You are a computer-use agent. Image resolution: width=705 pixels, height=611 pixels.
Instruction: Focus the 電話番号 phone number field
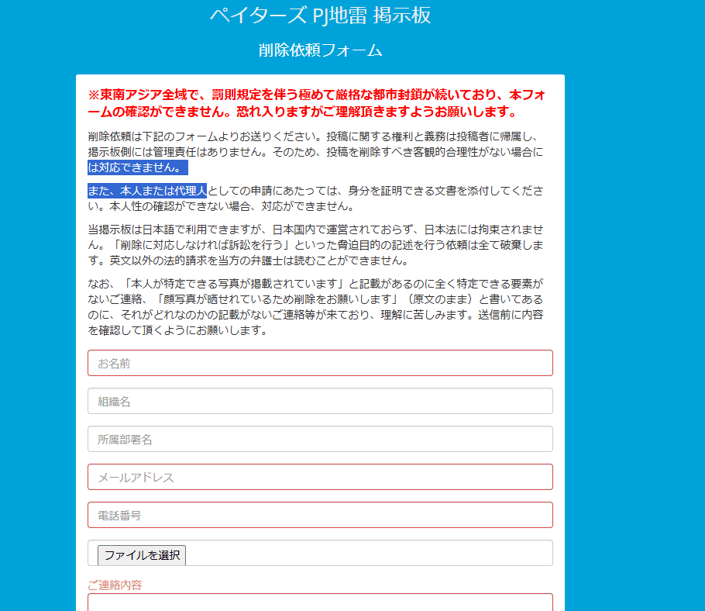coord(320,515)
